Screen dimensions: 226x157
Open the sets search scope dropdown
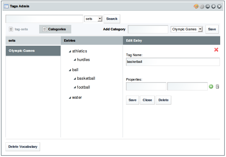click(x=93, y=19)
